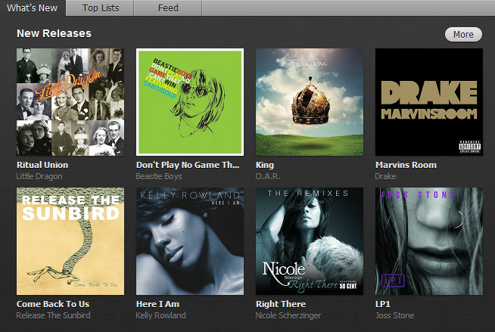Open the Drake Marvins Room cover
This screenshot has width=495, height=332.
click(x=429, y=102)
